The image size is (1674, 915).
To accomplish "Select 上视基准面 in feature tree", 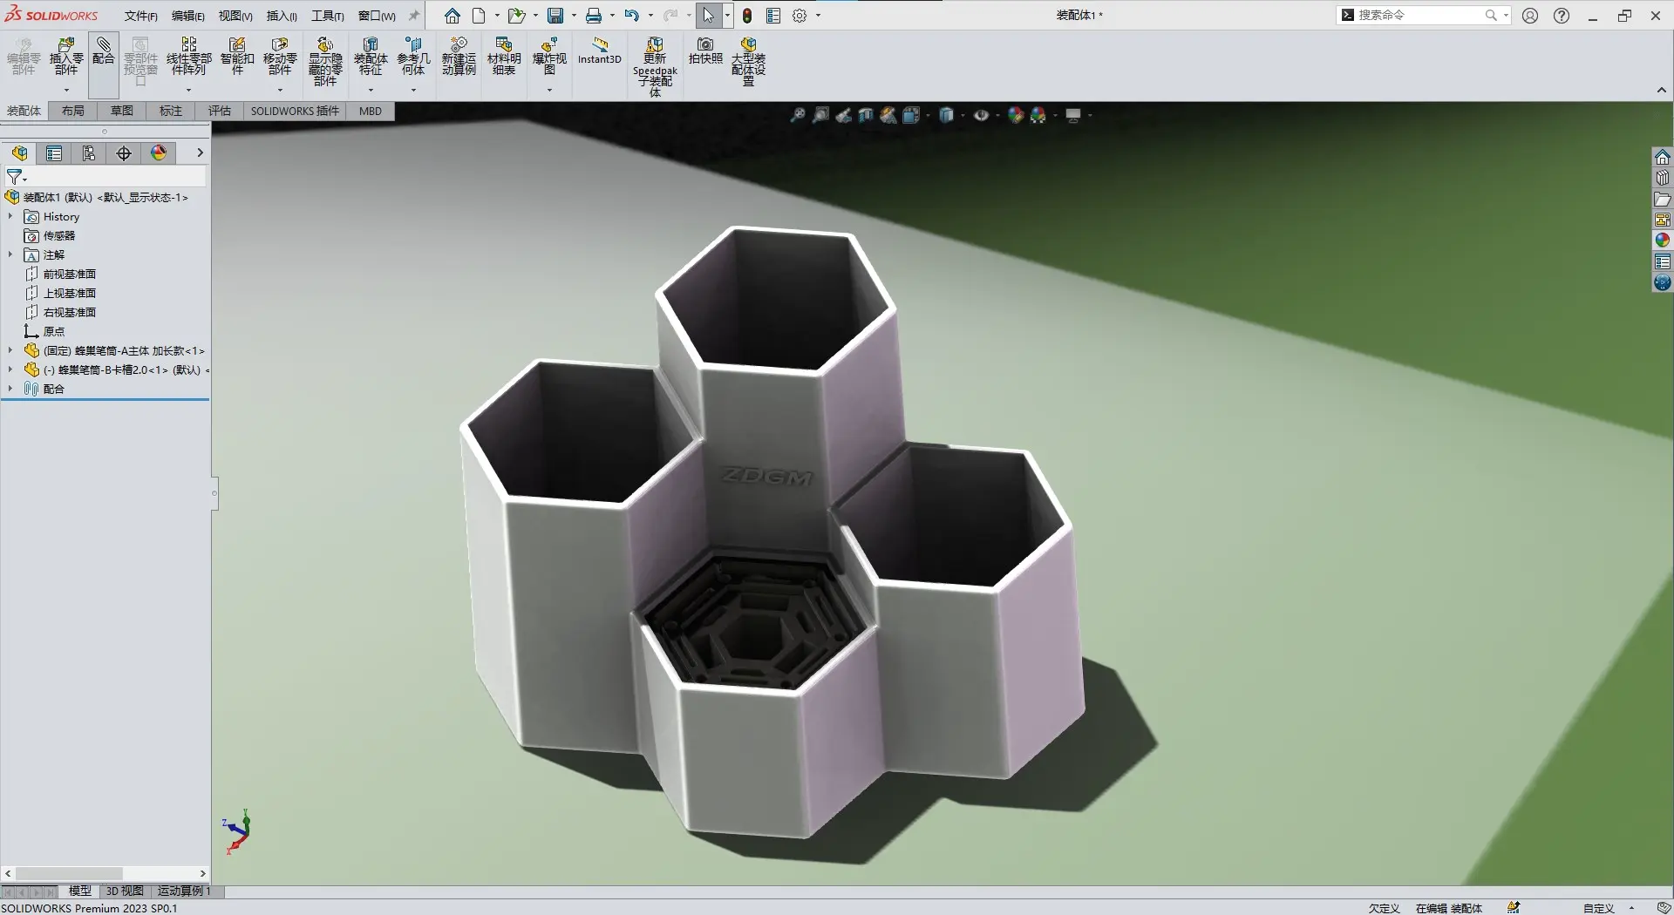I will [70, 293].
